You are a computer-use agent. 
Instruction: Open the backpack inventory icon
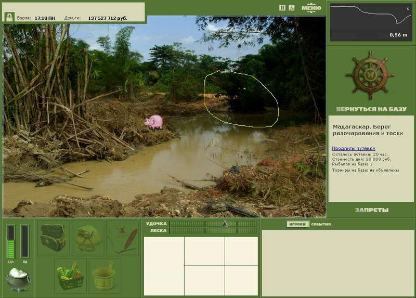[54, 238]
